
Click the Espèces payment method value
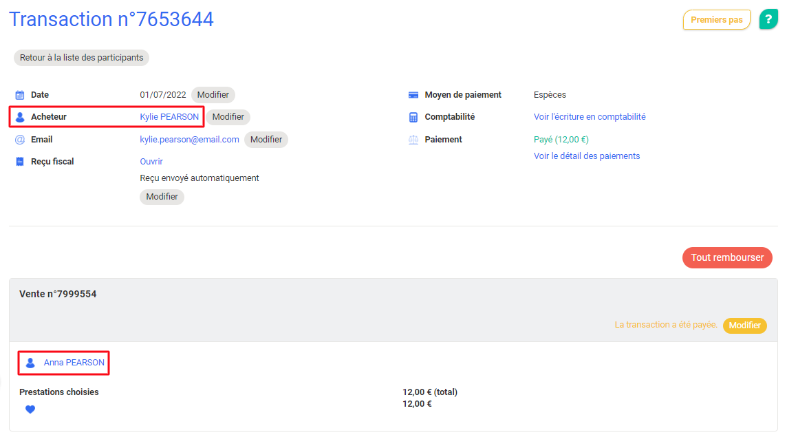tap(550, 95)
